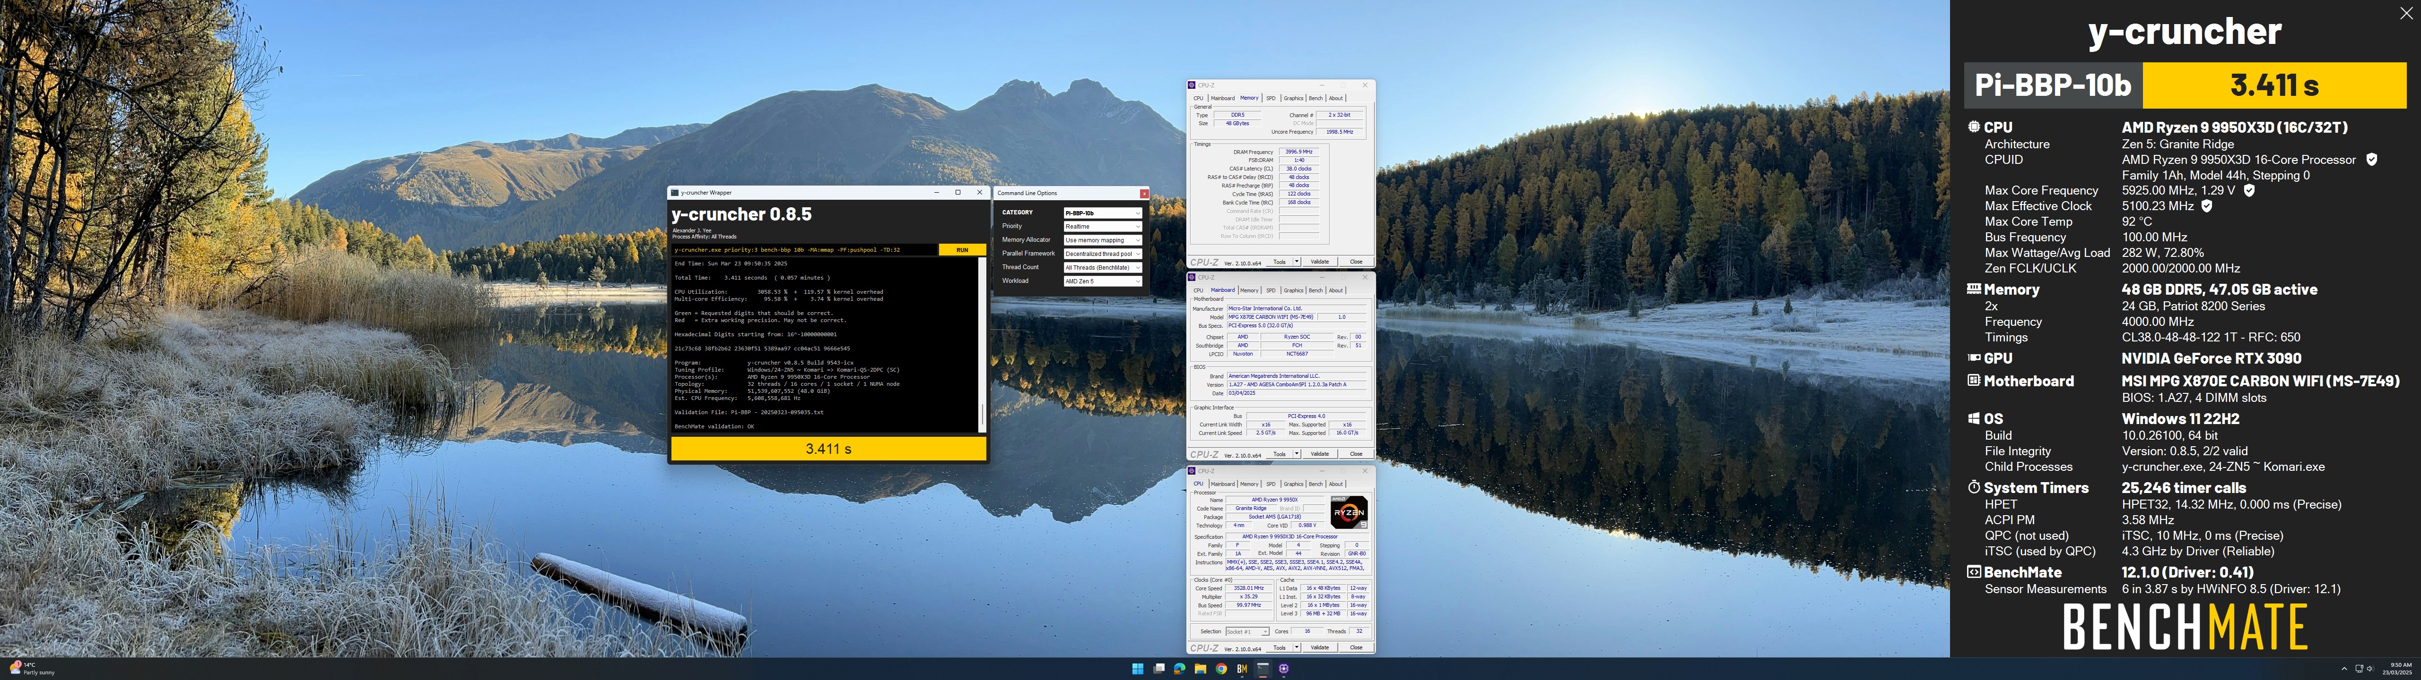This screenshot has width=2421, height=680.
Task: Open CPU-Z taskbar icon
Action: 1284,669
